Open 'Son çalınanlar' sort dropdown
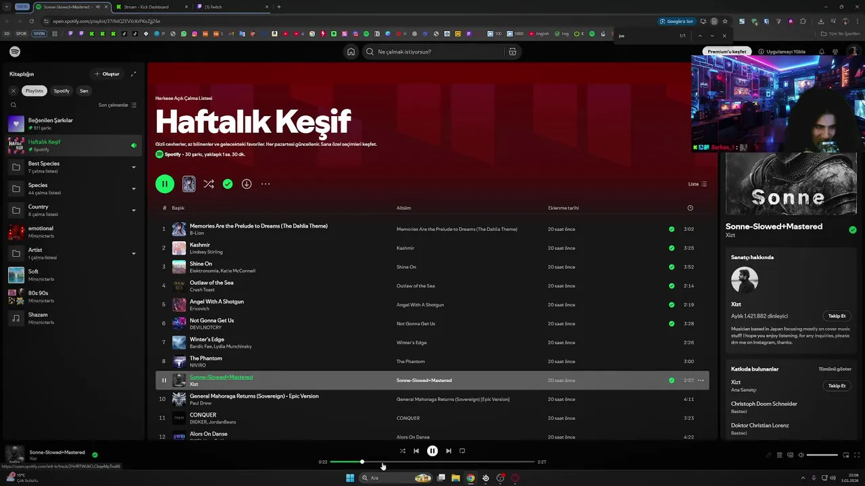Viewport: 865px width, 486px height. (118, 105)
